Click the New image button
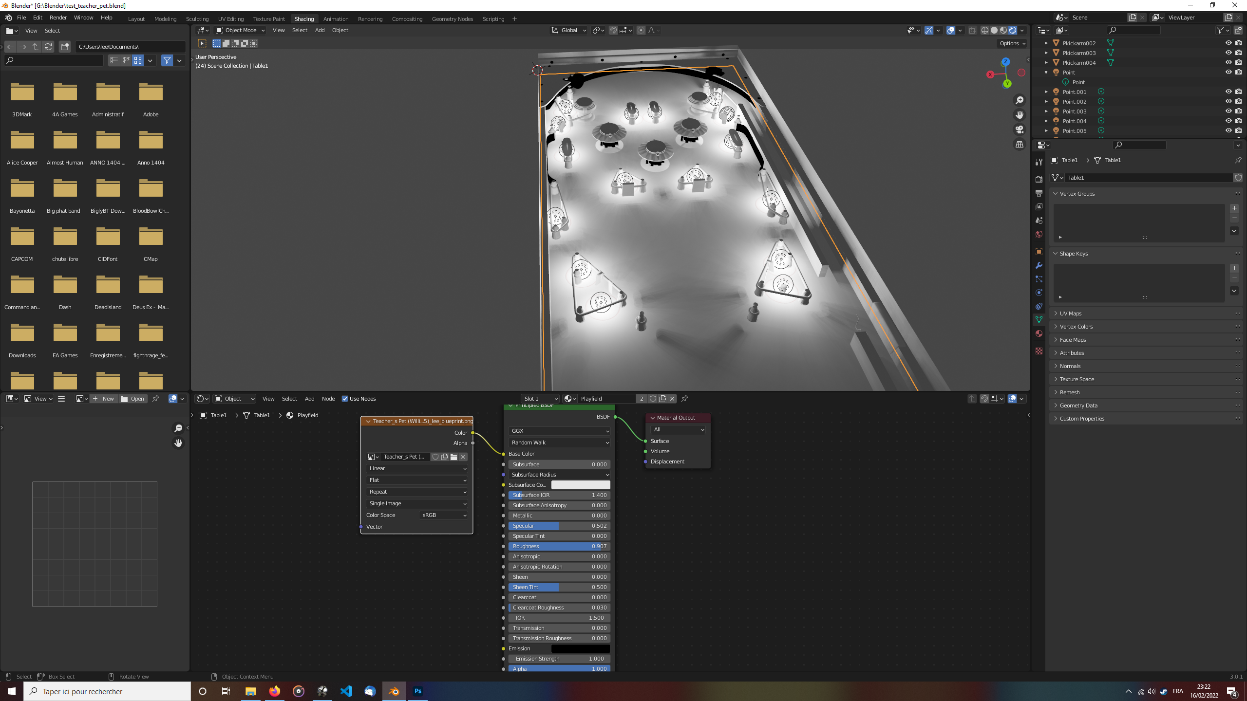Viewport: 1247px width, 701px height. click(103, 399)
